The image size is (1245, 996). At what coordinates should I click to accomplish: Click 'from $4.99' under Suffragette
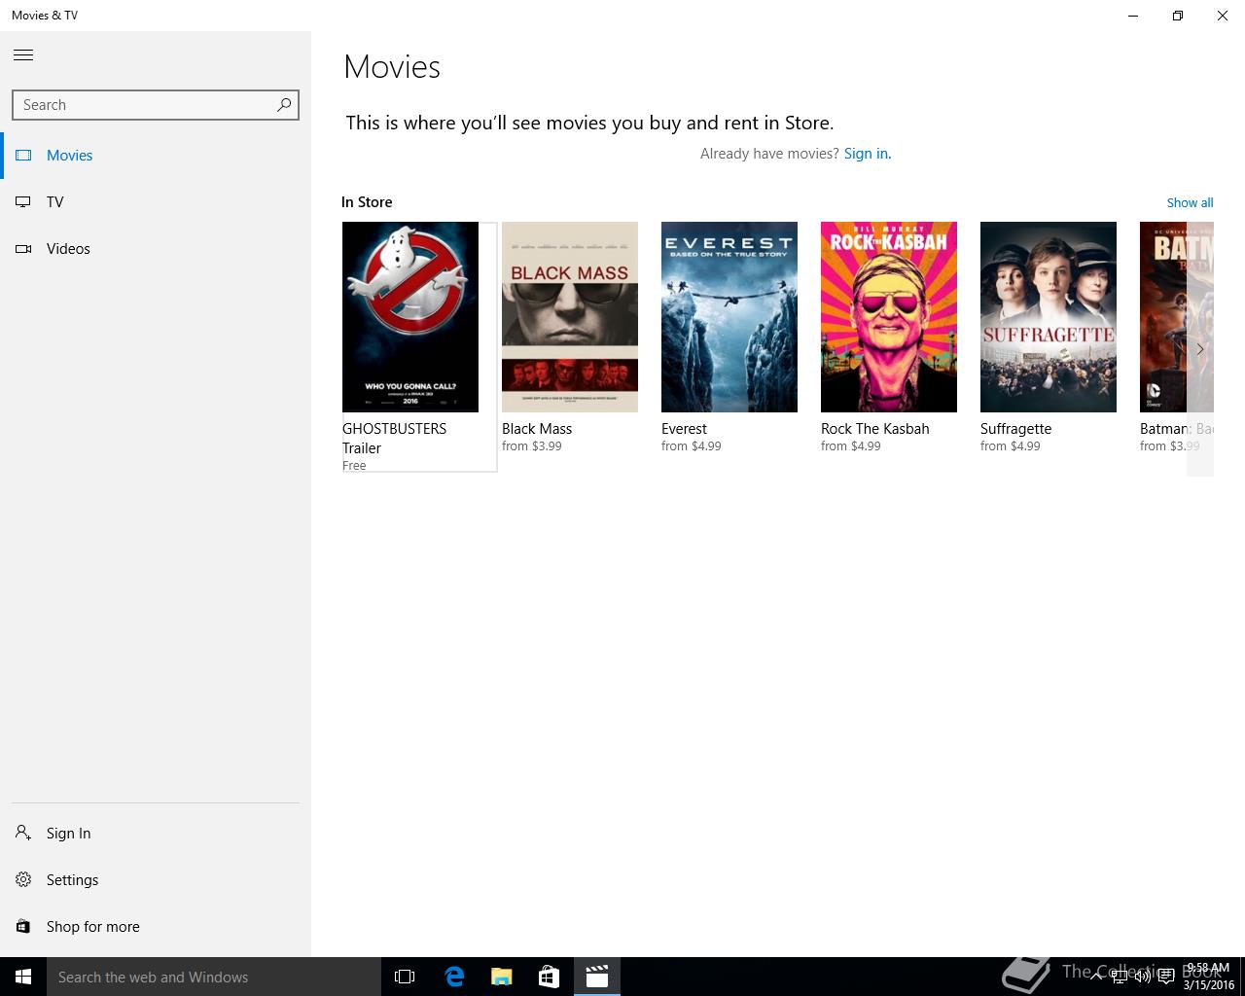point(1011,446)
